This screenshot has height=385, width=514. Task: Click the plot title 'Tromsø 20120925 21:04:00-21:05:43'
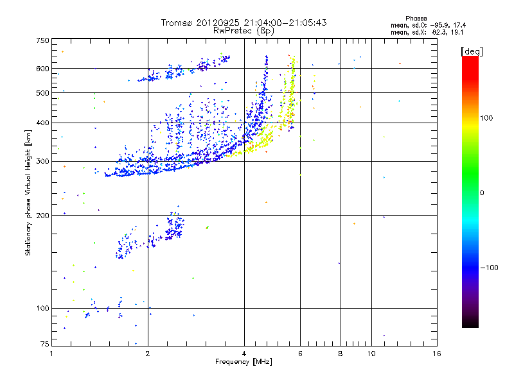[244, 22]
